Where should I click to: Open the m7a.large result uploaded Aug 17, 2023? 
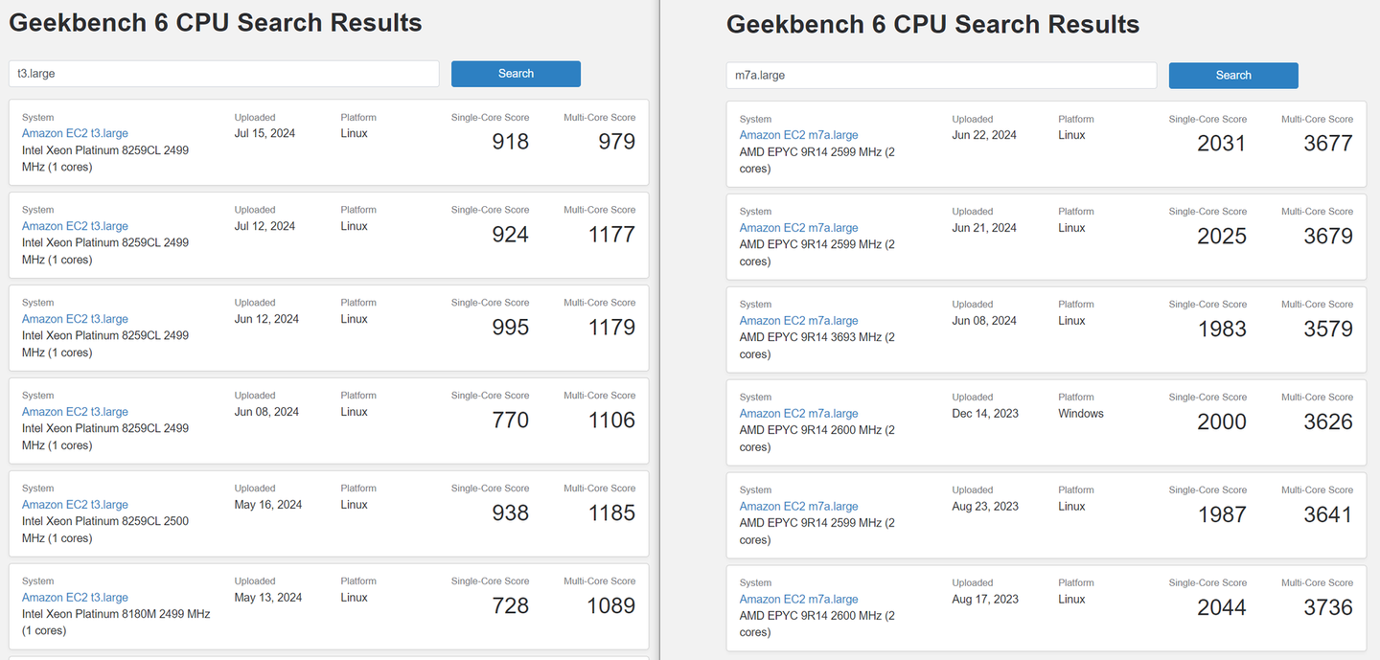(798, 601)
